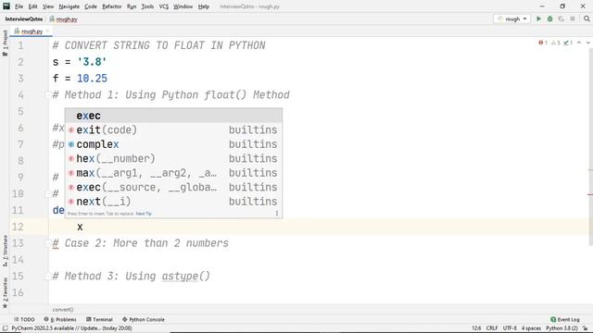This screenshot has height=333, width=593.
Task: Close the rough.py editor tab
Action: 47,31
